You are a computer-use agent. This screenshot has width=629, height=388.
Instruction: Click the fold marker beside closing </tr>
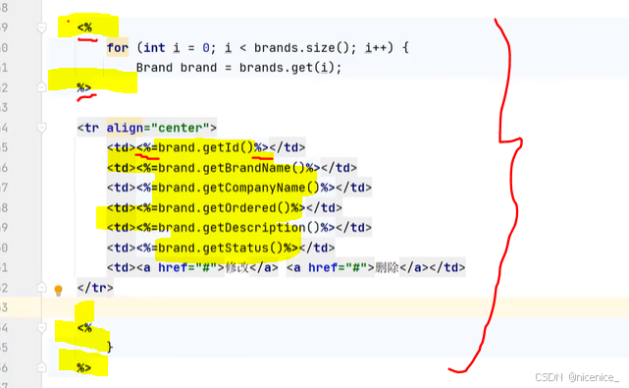(x=42, y=287)
